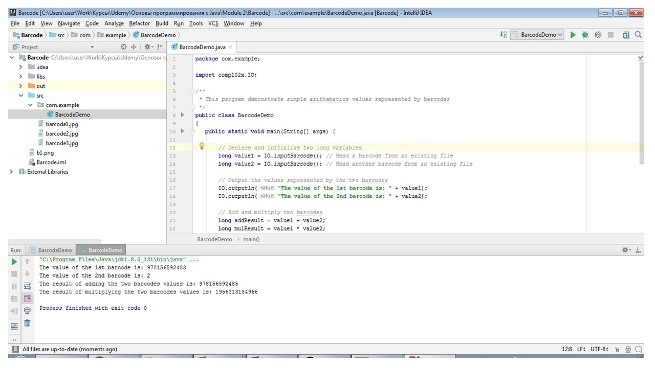Screen dimensions: 655x368
Task: Open Project Structure from the toolbar
Action: [626, 35]
